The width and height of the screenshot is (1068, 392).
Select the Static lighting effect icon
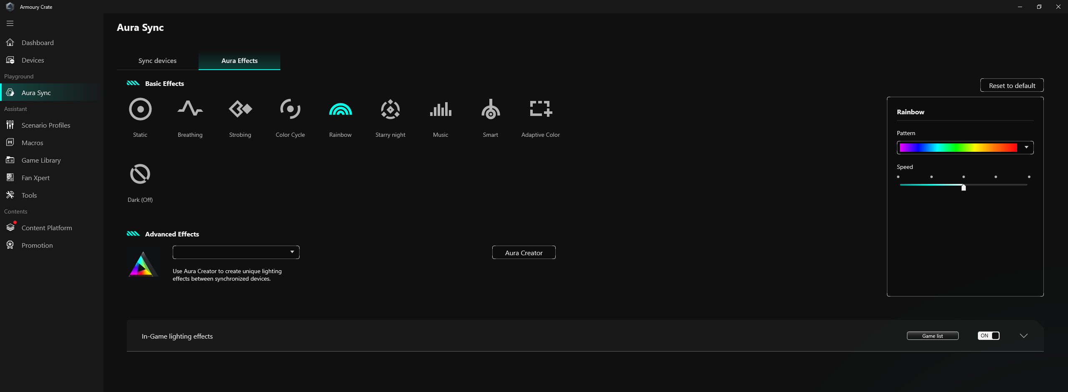(x=140, y=109)
